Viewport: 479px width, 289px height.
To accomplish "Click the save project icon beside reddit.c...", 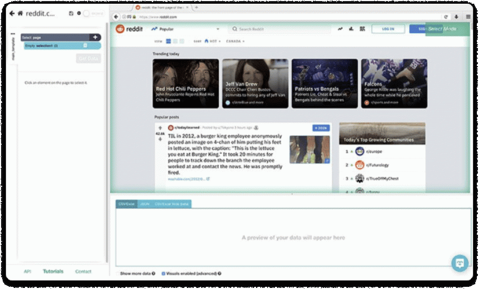I will tap(71, 13).
